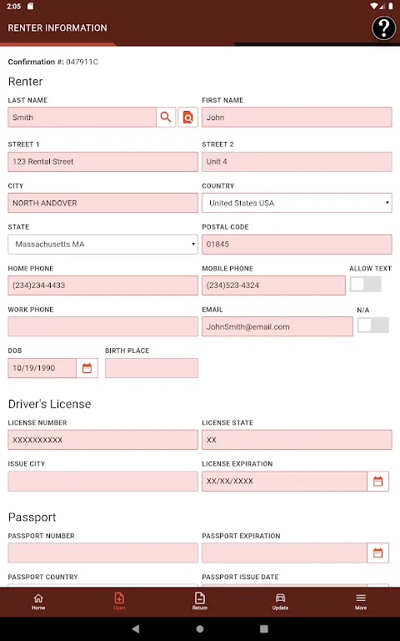Open the License Expiration calendar icon
The image size is (400, 641).
tap(378, 481)
